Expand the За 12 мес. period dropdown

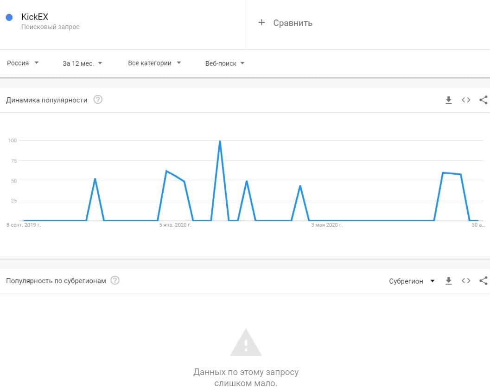(82, 63)
